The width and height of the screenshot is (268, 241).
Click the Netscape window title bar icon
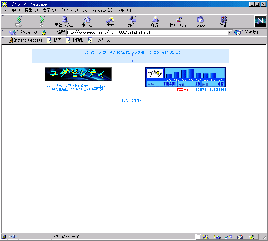tap(4, 4)
